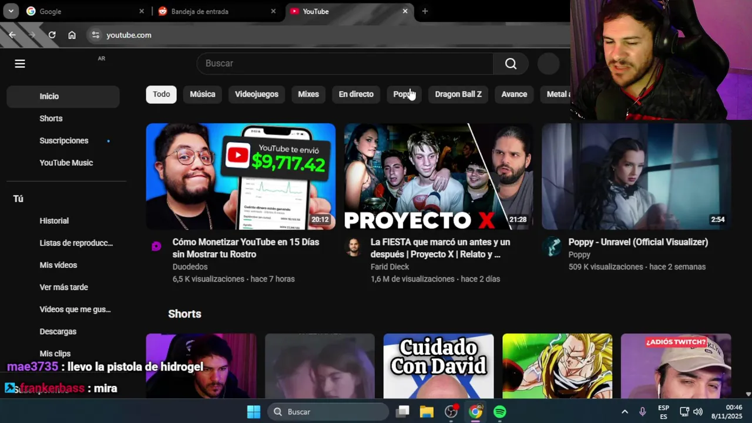Select the Música filter chip
The image size is (752, 423).
pyautogui.click(x=203, y=94)
